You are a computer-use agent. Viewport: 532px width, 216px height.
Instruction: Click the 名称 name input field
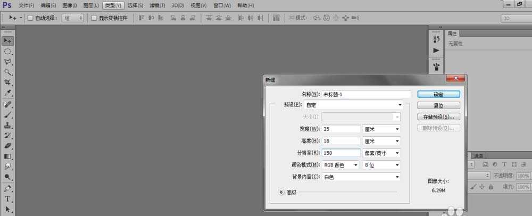click(366, 94)
